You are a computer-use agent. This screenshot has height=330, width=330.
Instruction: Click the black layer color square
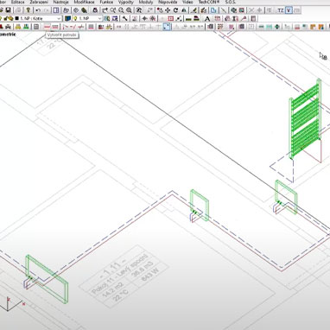(16, 19)
